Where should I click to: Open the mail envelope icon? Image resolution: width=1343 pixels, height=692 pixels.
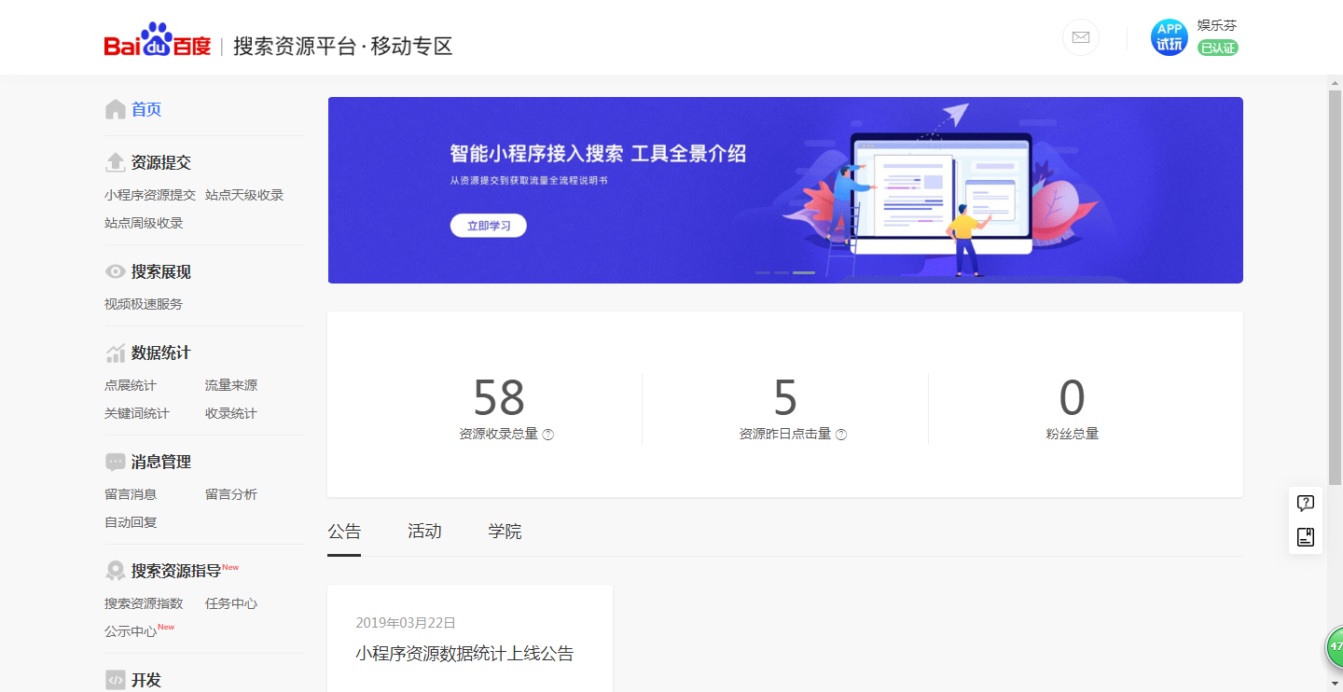(1081, 37)
